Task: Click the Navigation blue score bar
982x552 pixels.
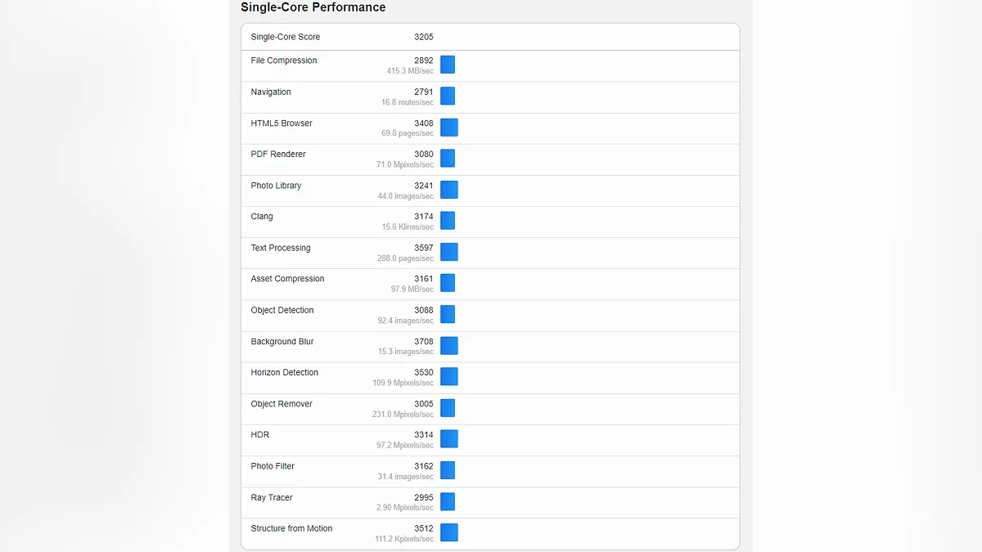Action: coord(448,96)
